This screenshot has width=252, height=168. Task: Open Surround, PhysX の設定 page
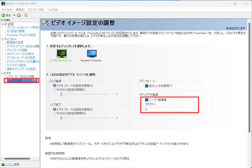[x=21, y=35]
